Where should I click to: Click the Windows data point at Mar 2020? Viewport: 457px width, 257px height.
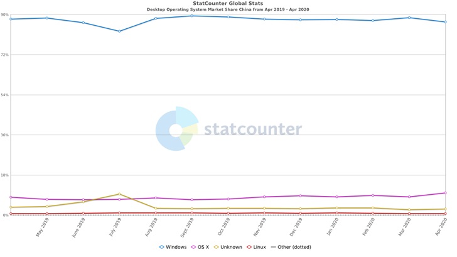(409, 18)
